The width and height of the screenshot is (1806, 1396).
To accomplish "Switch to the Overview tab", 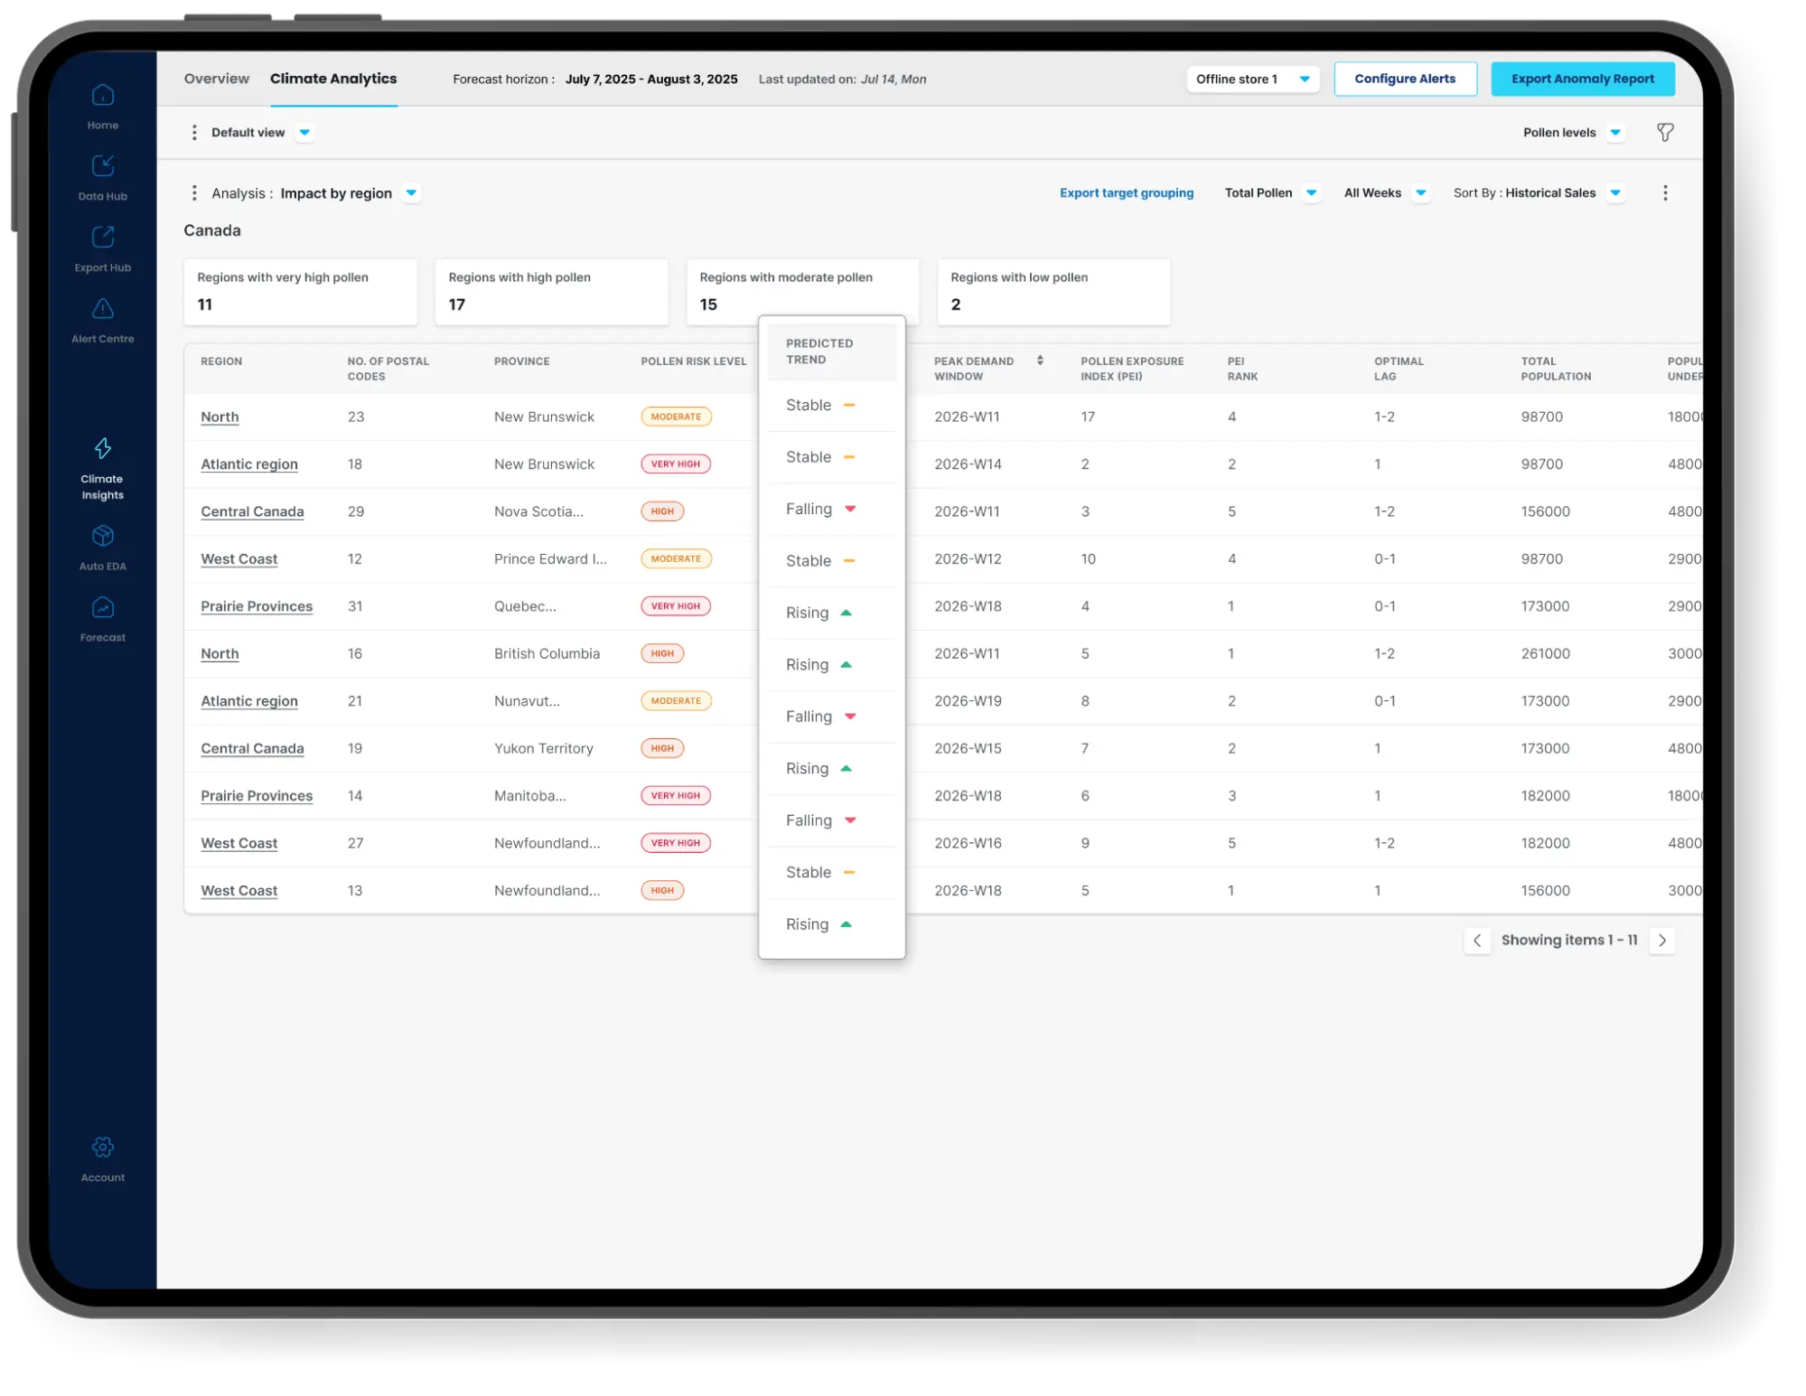I will point(217,79).
